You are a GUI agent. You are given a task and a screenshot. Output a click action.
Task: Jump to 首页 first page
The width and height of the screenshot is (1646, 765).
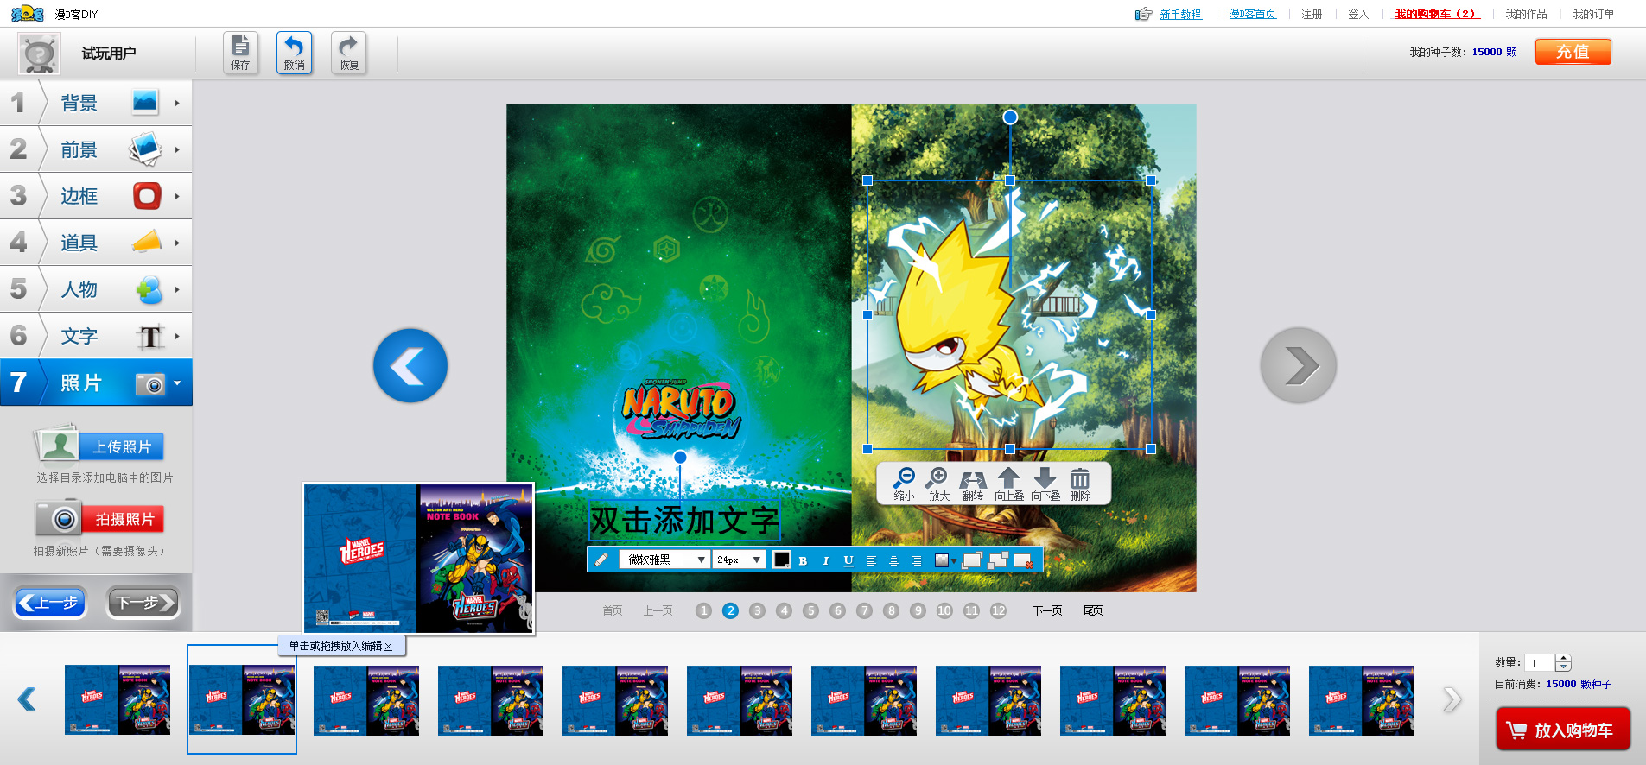click(x=613, y=610)
